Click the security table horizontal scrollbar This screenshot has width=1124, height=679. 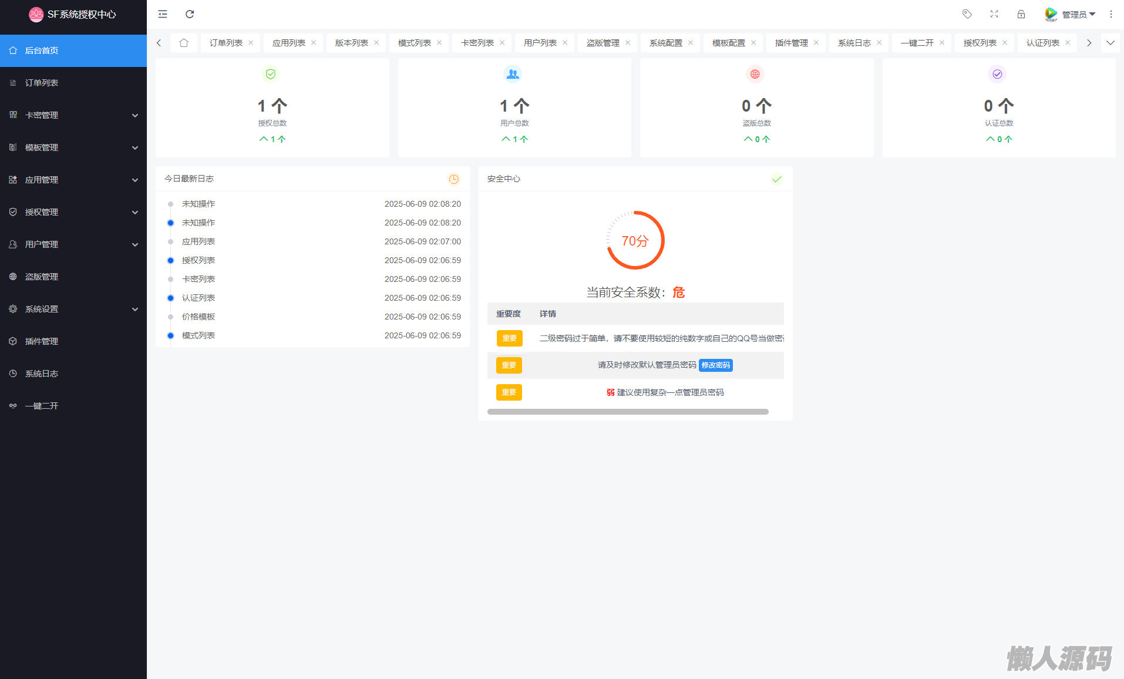(627, 412)
